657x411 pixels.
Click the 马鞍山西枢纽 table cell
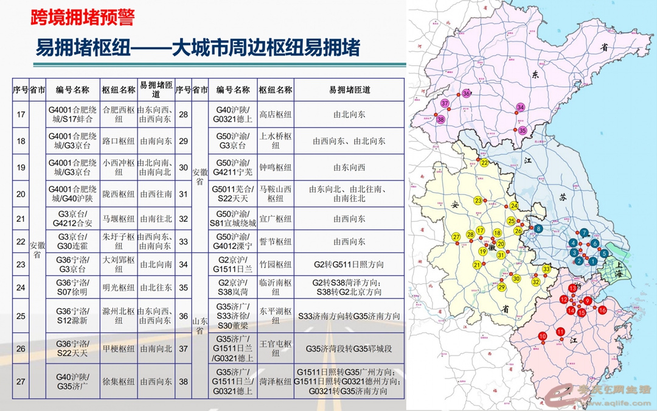tap(276, 194)
